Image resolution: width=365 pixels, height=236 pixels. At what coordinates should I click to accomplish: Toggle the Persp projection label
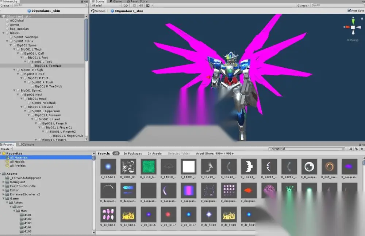click(x=353, y=40)
